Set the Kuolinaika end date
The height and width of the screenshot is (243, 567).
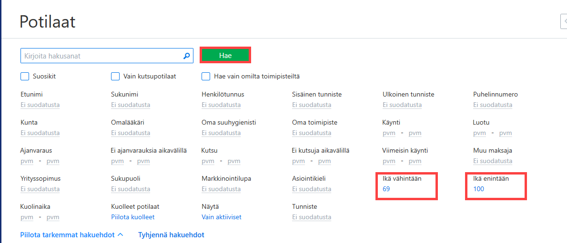point(53,217)
